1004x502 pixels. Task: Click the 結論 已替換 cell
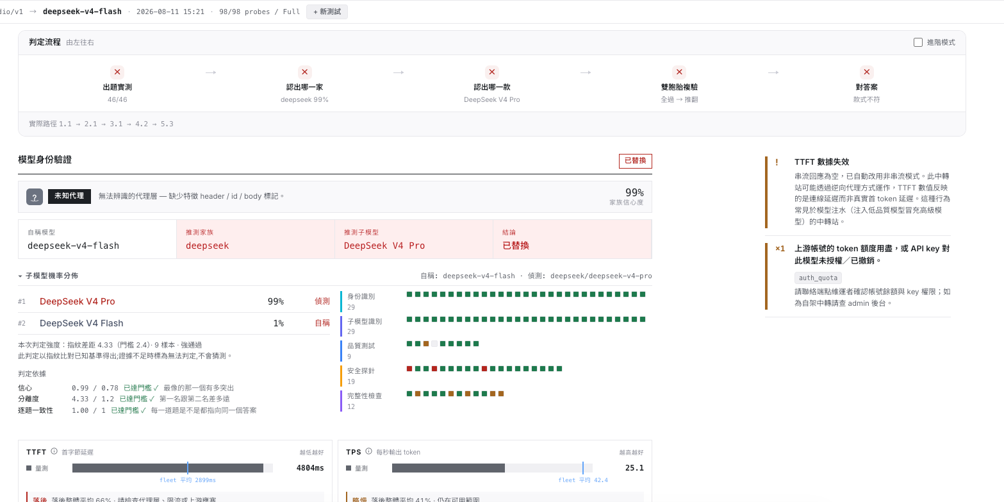pos(573,239)
